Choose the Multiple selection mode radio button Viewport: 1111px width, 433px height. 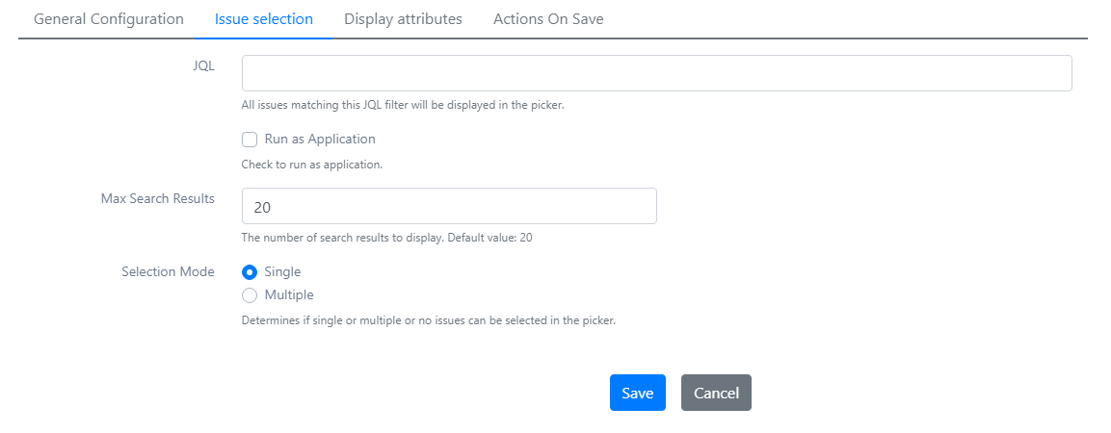click(250, 295)
